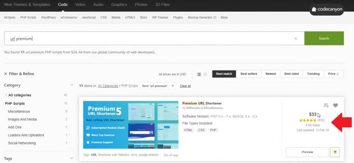
Task: Click the green Search button
Action: [324, 38]
